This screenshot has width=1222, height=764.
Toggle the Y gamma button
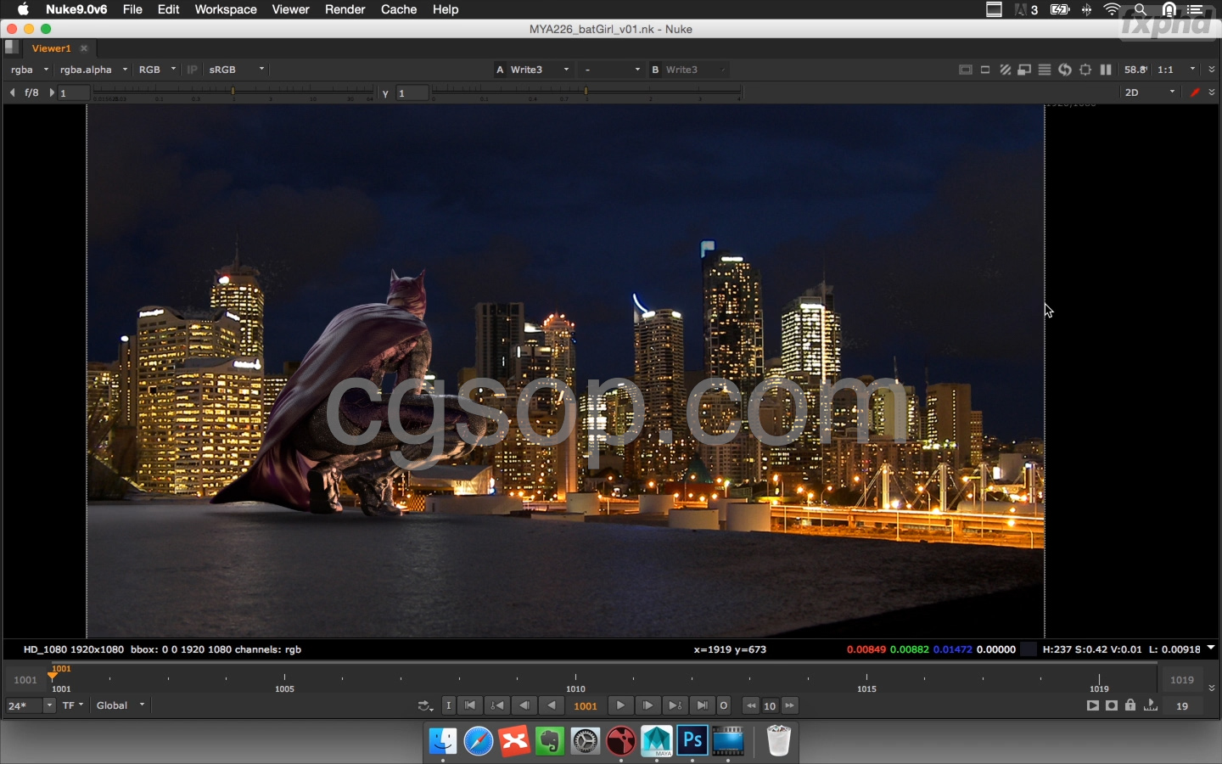tap(386, 93)
